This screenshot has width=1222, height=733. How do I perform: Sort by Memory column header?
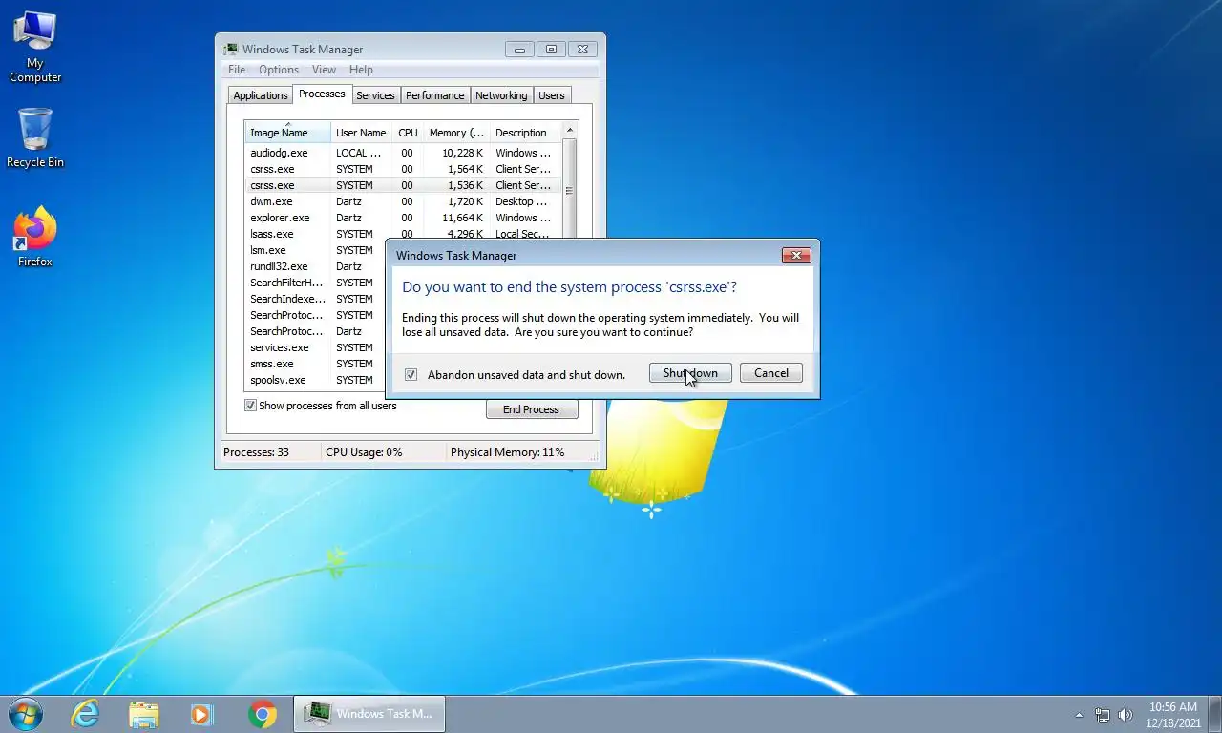click(x=456, y=133)
